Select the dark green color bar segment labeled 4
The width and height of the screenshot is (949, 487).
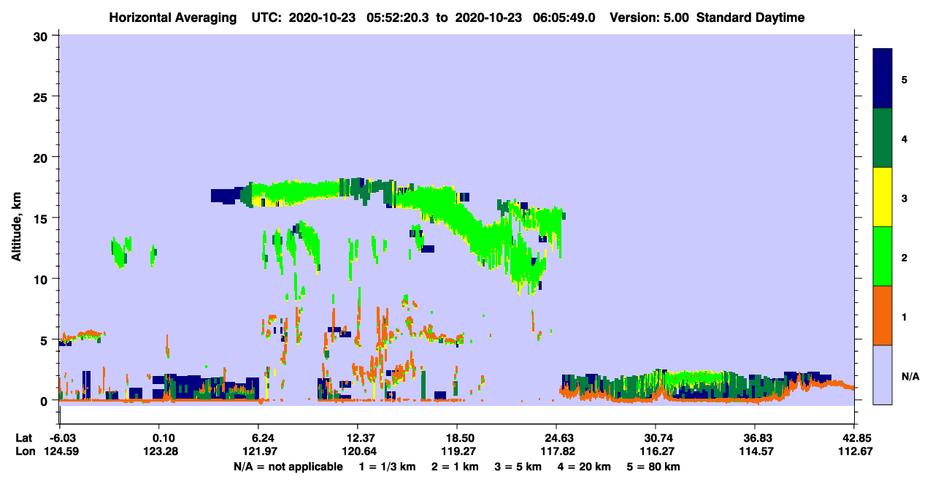pos(883,138)
